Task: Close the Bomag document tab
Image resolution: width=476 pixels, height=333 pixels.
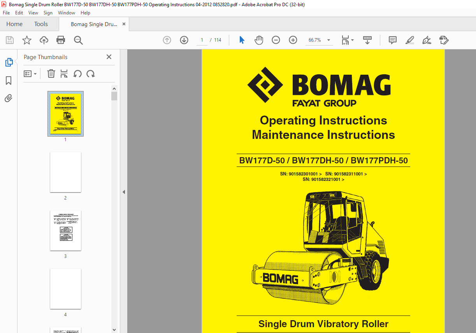Action: (124, 24)
